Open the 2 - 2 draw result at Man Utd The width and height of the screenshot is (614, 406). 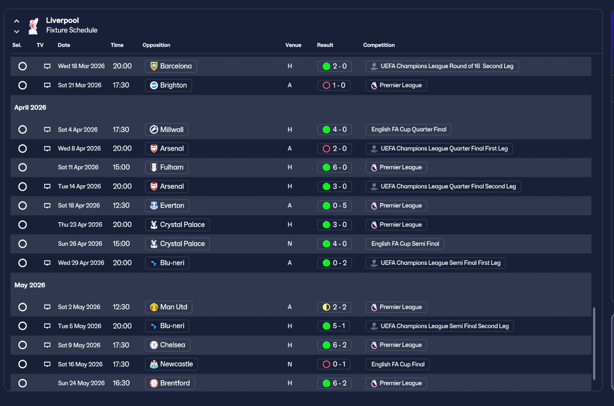(x=334, y=307)
